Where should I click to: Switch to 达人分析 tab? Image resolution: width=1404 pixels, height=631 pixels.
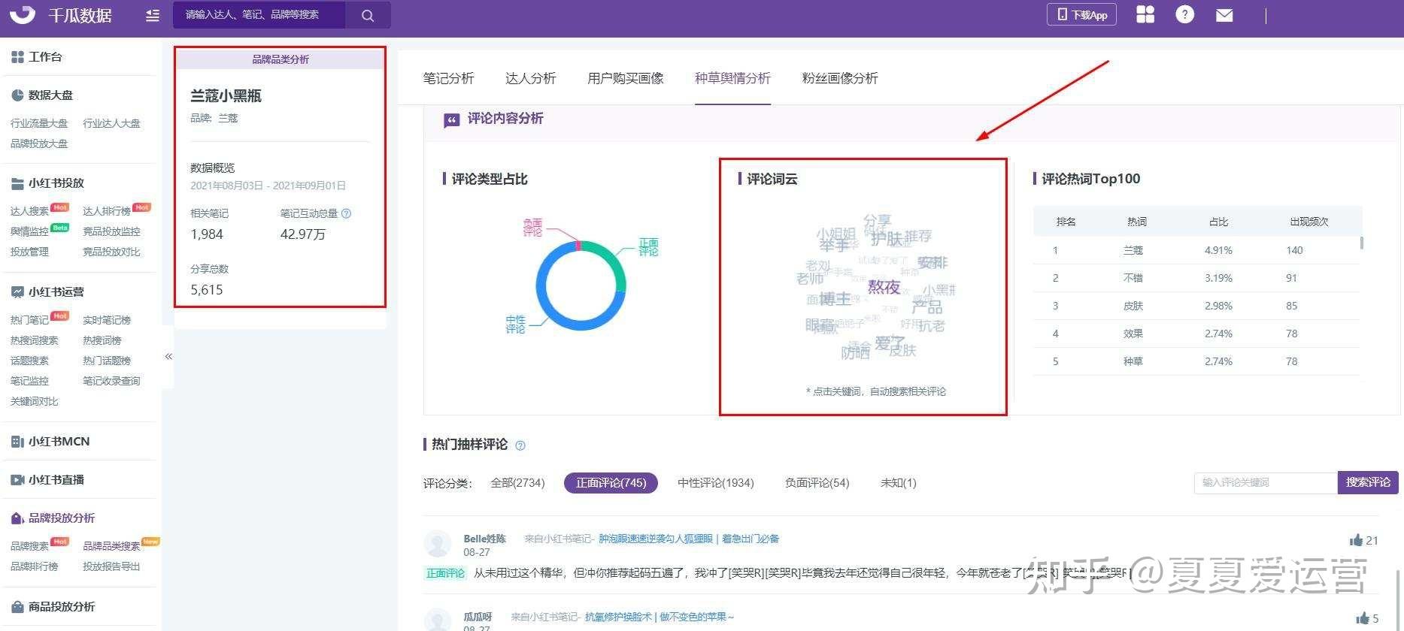(x=530, y=78)
